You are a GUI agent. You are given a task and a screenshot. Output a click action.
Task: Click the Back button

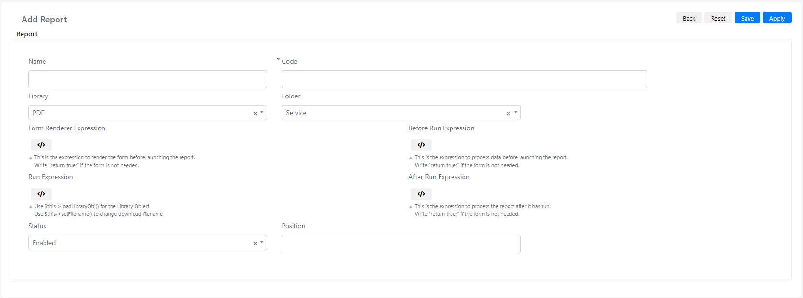pyautogui.click(x=689, y=18)
